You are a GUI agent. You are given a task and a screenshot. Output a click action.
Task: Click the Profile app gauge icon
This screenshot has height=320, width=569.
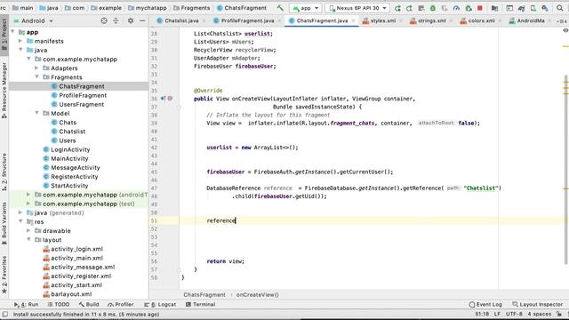click(456, 8)
